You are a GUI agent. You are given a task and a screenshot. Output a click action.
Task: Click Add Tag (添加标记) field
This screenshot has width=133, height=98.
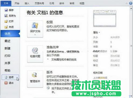[x=115, y=61]
